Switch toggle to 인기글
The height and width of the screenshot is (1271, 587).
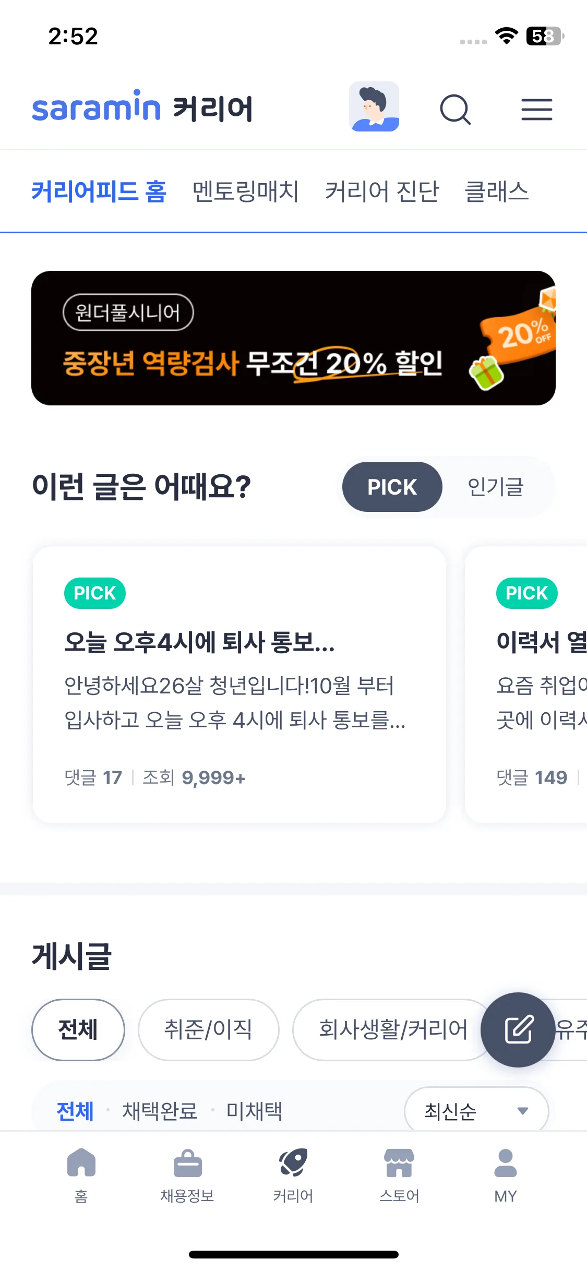(495, 487)
